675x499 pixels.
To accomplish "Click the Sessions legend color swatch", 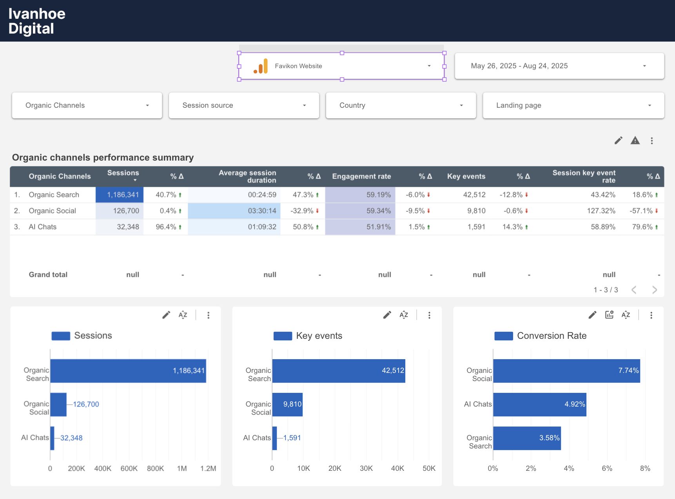I will point(61,336).
